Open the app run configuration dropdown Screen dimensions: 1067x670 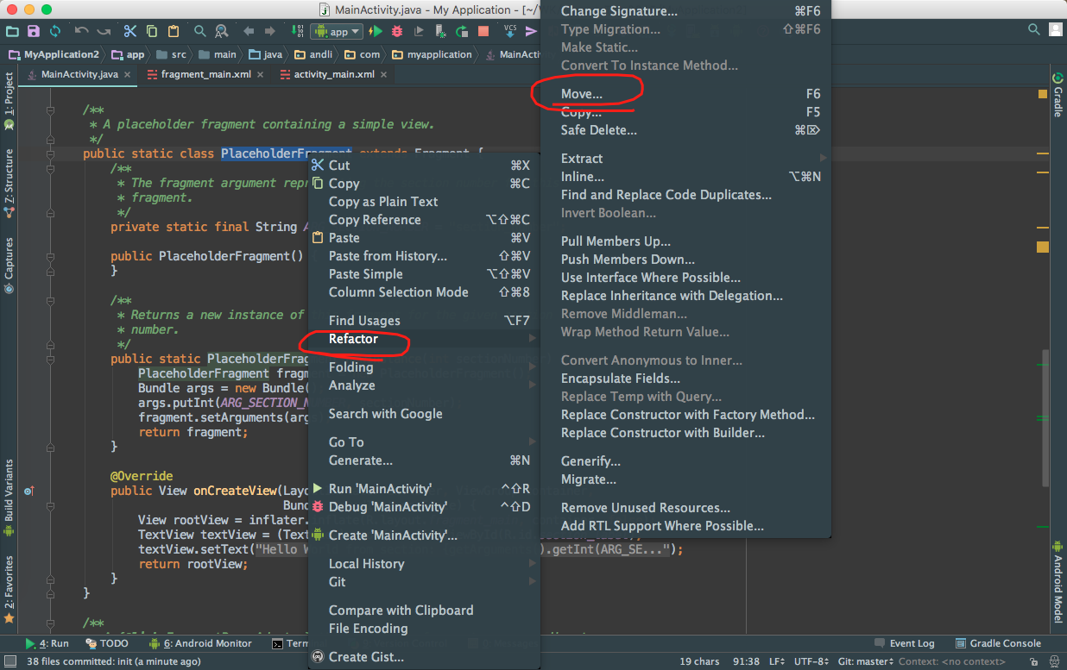(x=338, y=31)
